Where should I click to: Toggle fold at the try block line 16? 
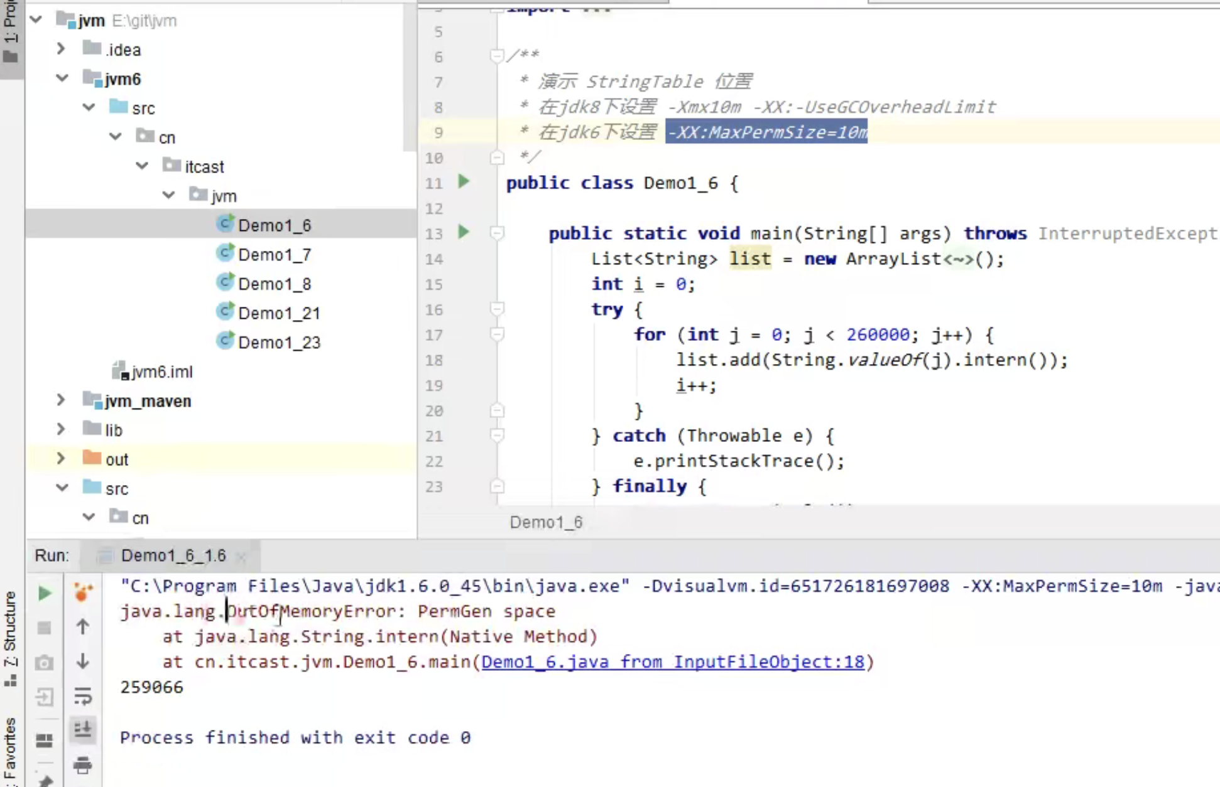click(x=497, y=309)
